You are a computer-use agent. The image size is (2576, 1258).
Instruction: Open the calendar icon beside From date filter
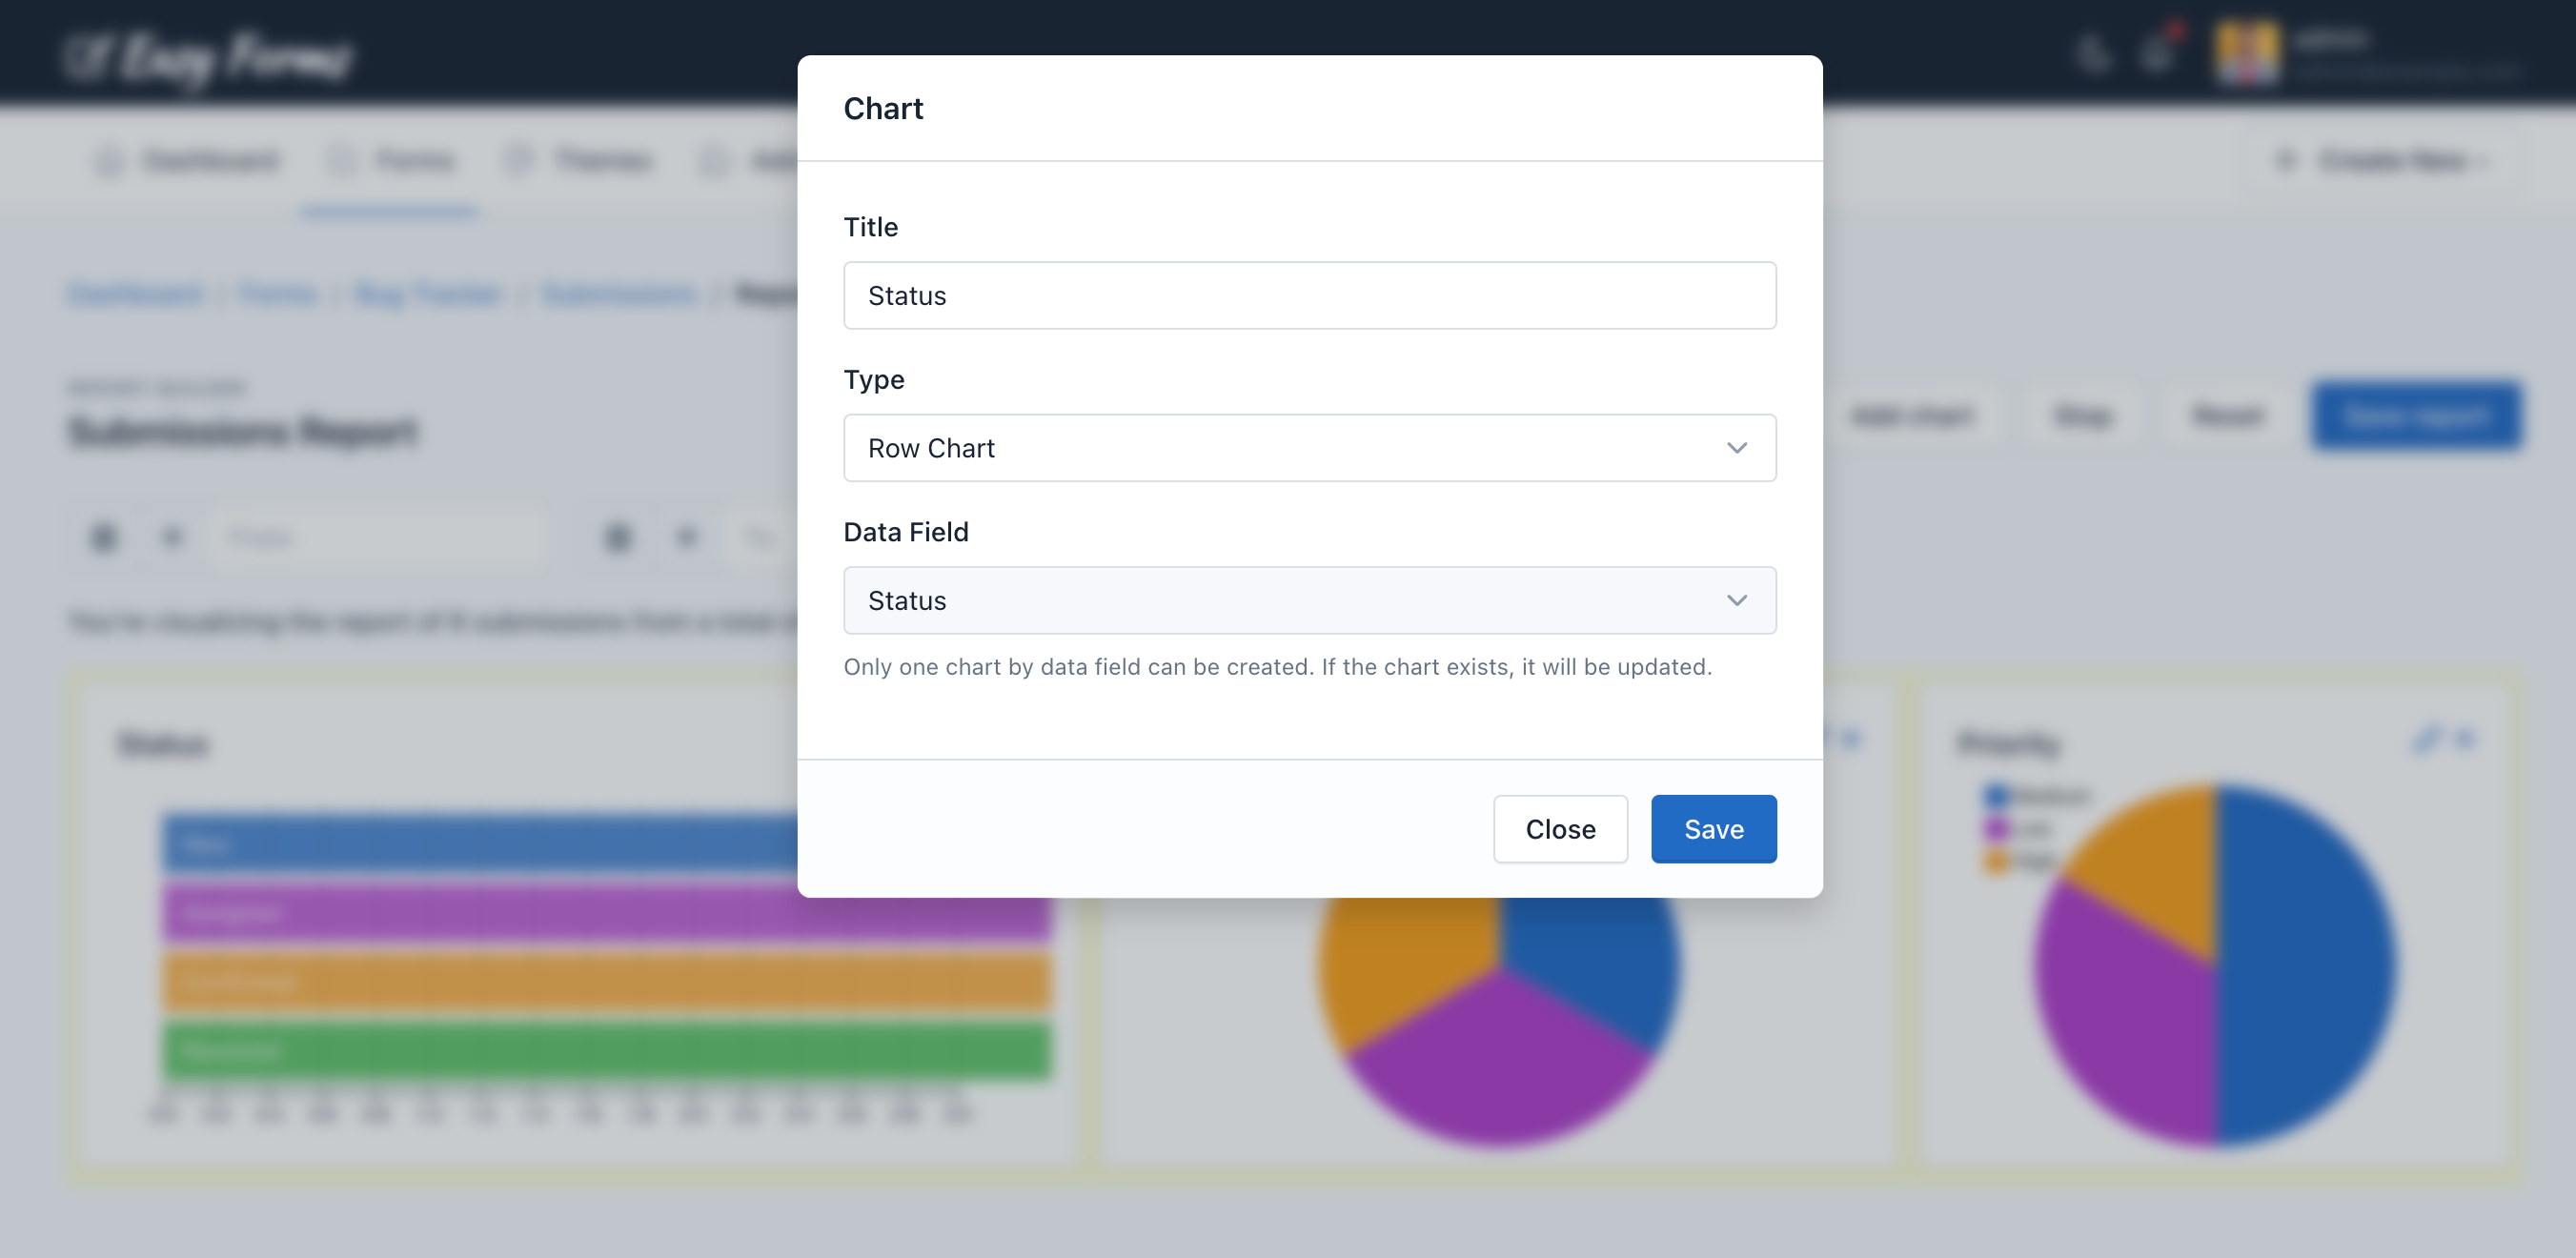[x=103, y=537]
